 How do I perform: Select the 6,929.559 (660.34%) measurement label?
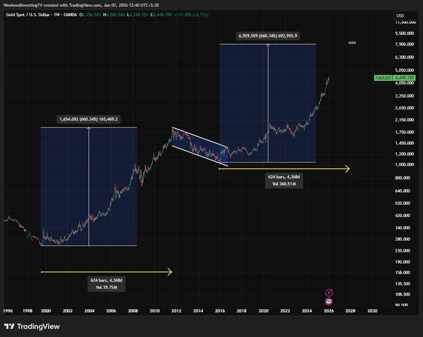coord(267,36)
